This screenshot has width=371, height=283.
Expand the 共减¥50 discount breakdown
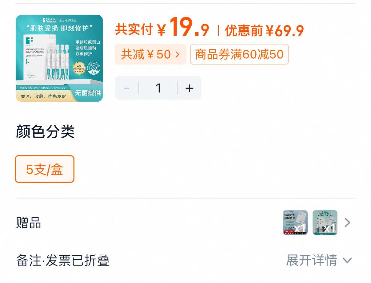[x=150, y=54]
